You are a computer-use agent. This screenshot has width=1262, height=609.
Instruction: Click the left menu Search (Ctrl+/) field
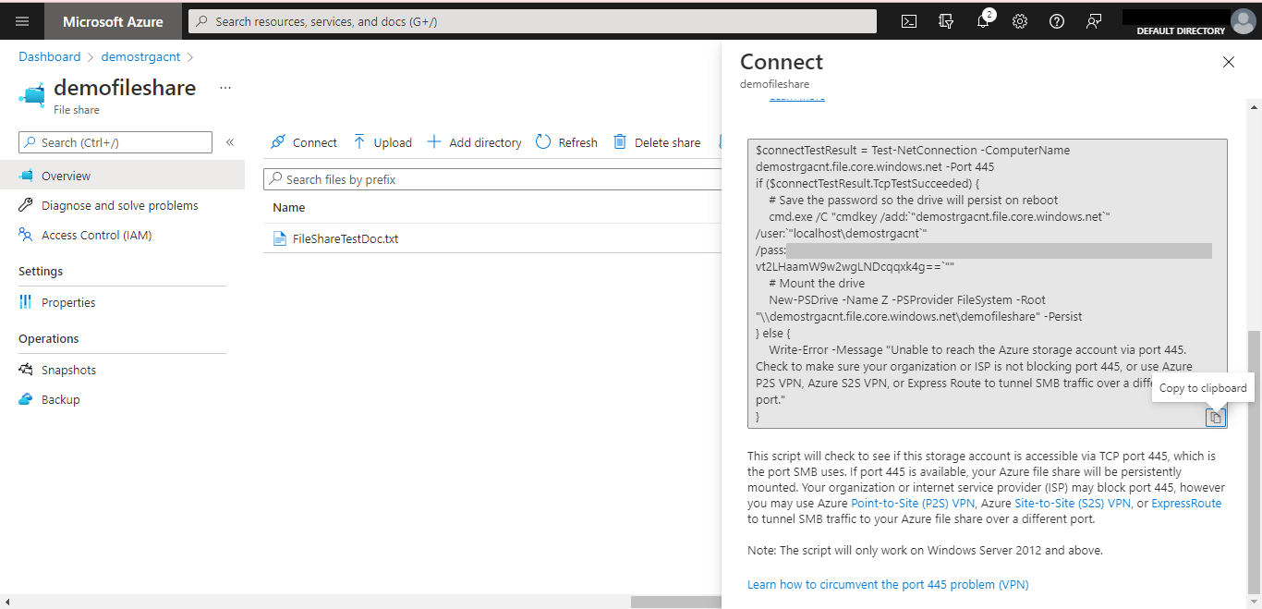(x=115, y=142)
